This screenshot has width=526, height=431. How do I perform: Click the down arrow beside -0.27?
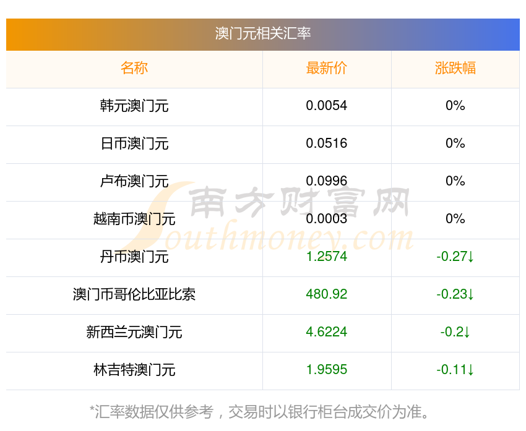[471, 257]
